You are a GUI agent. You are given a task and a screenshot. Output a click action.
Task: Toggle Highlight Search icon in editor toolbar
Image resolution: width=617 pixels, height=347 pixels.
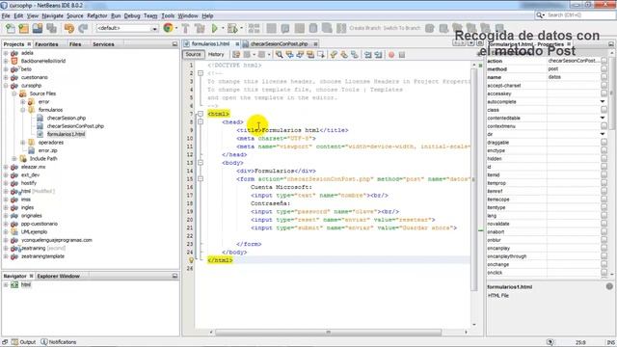coord(310,55)
